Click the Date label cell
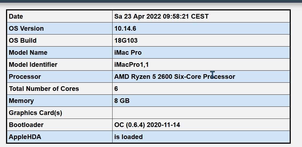Screen dimensions: 302x147 click(16, 16)
